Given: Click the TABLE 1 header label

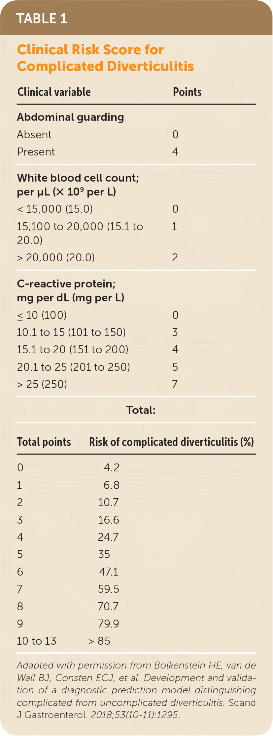Looking at the screenshot, I should (x=42, y=19).
